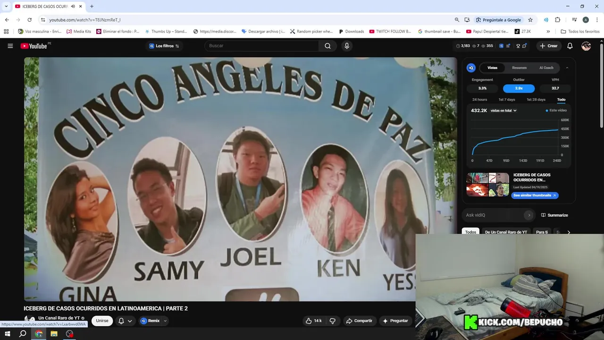The height and width of the screenshot is (340, 604).
Task: Open a new browser tab
Action: point(92,6)
